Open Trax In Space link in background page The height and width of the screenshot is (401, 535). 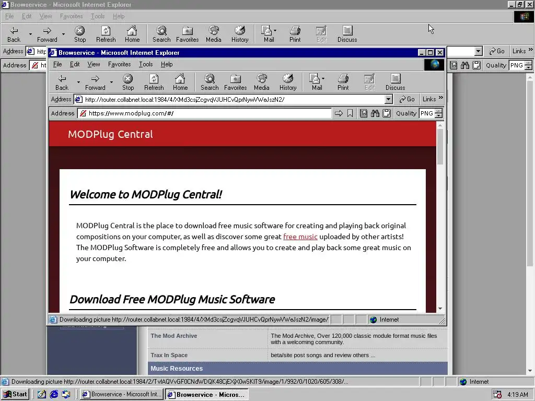pyautogui.click(x=169, y=355)
